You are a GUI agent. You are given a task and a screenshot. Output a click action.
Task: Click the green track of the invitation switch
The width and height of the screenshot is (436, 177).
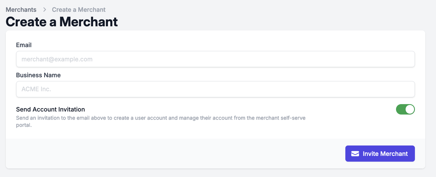tap(400, 109)
